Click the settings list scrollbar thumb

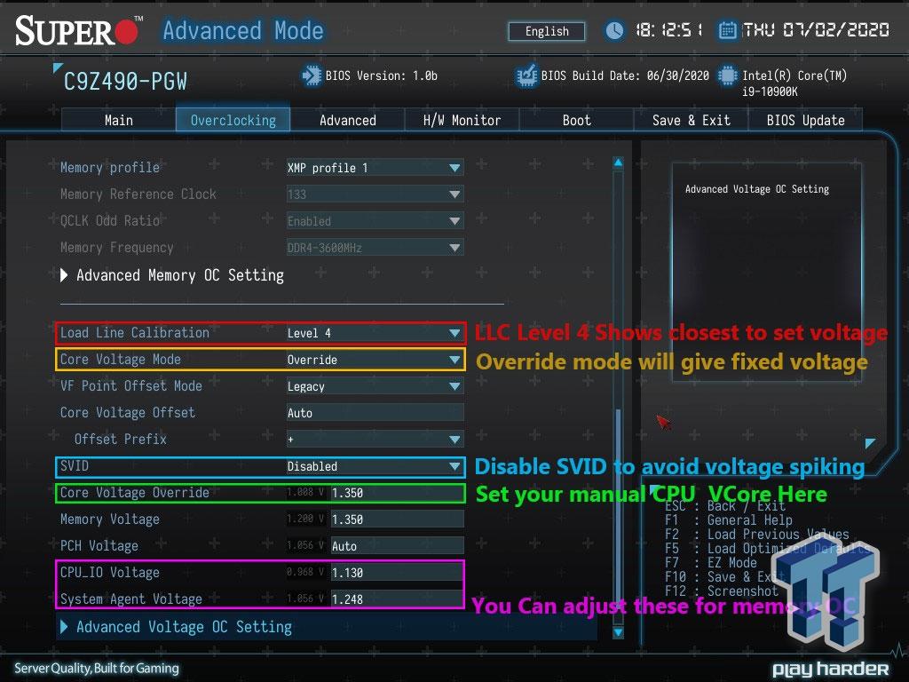[x=619, y=511]
